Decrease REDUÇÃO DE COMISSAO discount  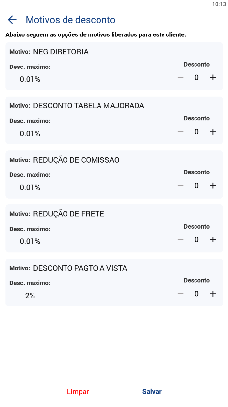point(181,186)
